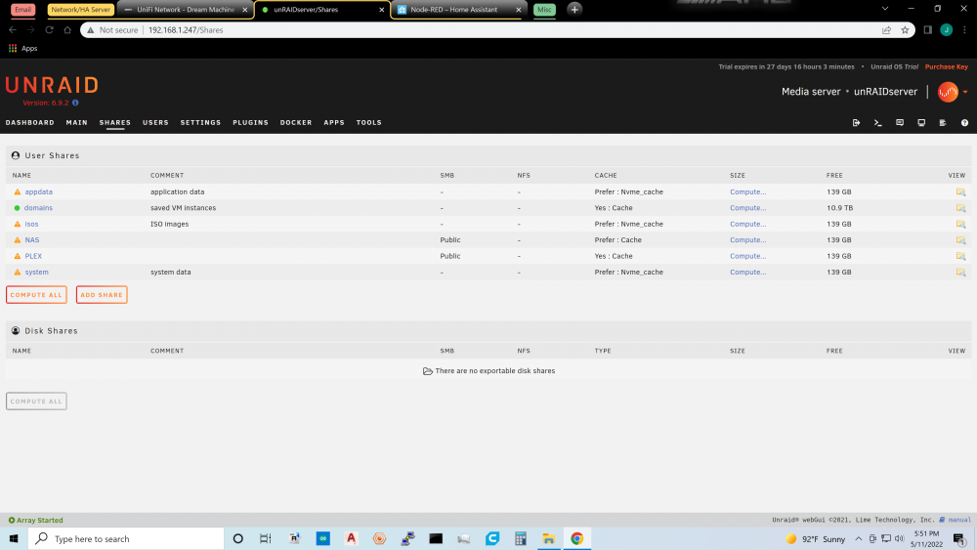Open the Apps bookmarks shortcut
Screen dimensions: 977x550
23,48
